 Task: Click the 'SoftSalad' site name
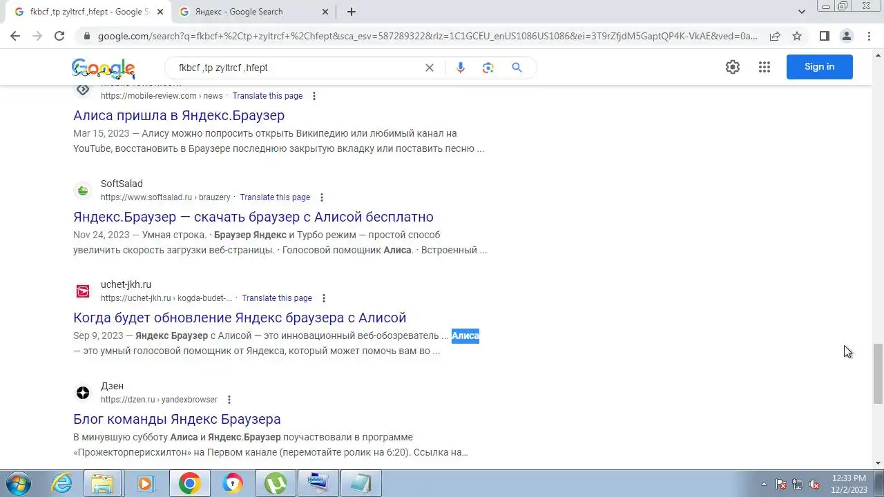[x=122, y=184]
